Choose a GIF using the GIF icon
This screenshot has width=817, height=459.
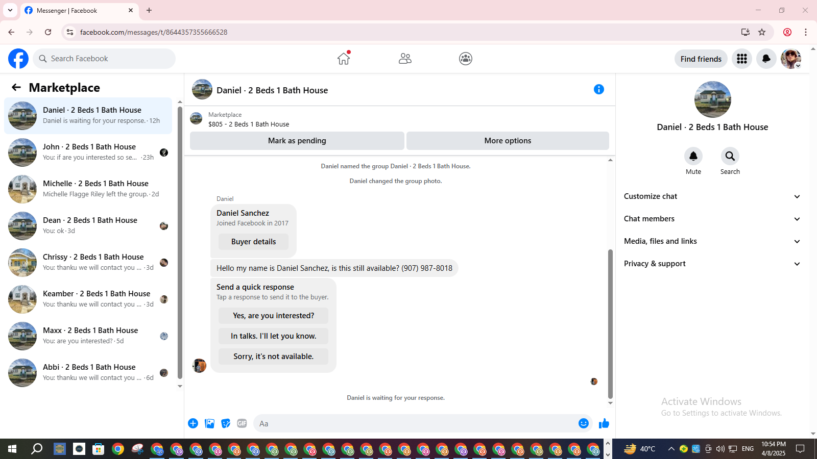coord(242,423)
